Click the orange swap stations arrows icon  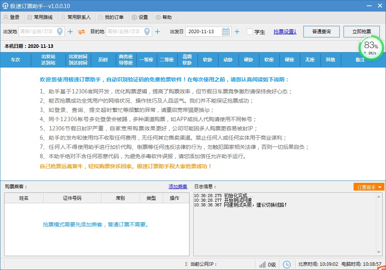click(81, 32)
